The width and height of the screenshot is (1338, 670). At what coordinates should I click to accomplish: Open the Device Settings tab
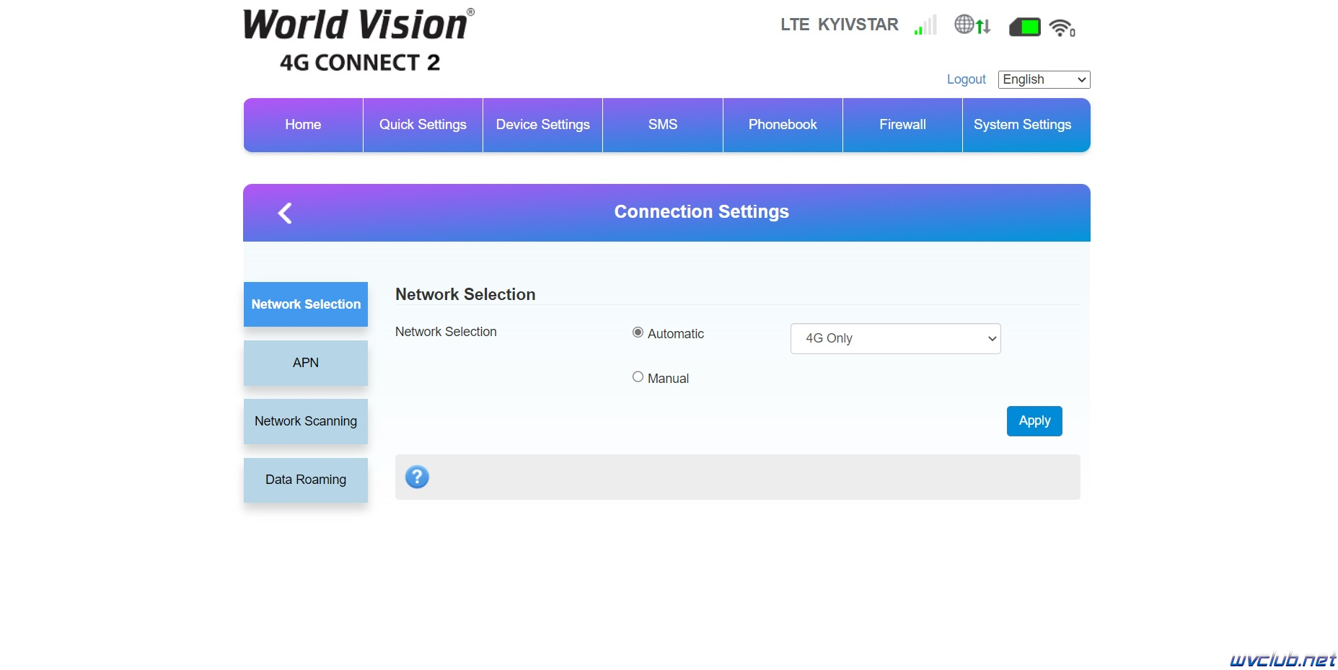pyautogui.click(x=542, y=125)
